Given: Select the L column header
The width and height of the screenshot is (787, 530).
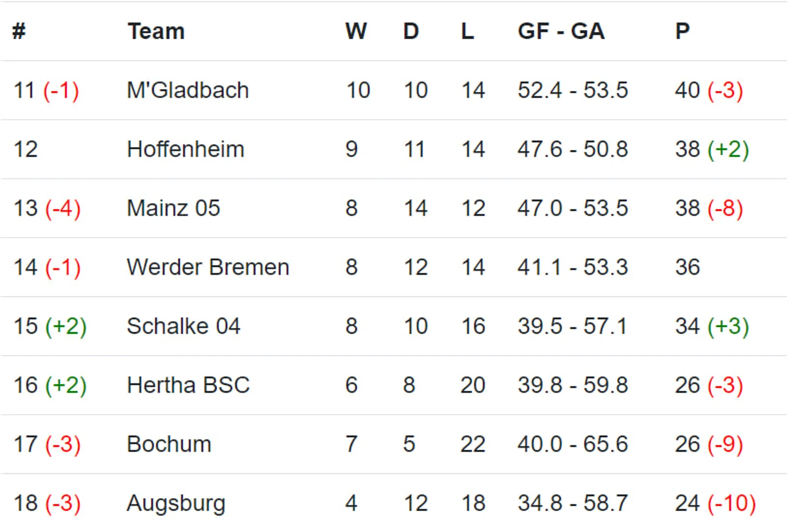Looking at the screenshot, I should pyautogui.click(x=467, y=31).
